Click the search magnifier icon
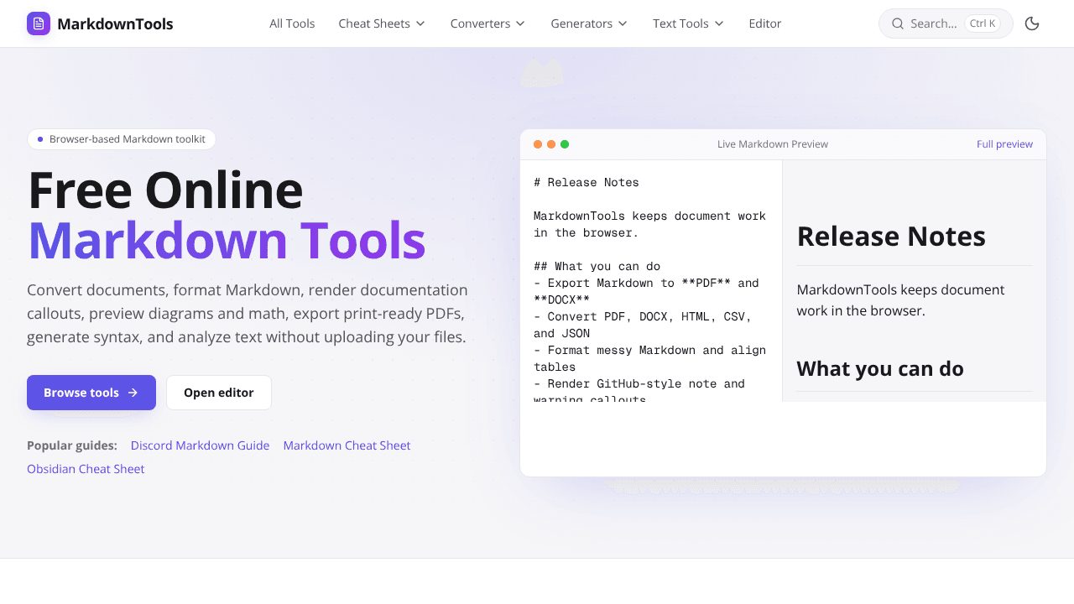Screen dimensions: 1074x604 pos(898,23)
